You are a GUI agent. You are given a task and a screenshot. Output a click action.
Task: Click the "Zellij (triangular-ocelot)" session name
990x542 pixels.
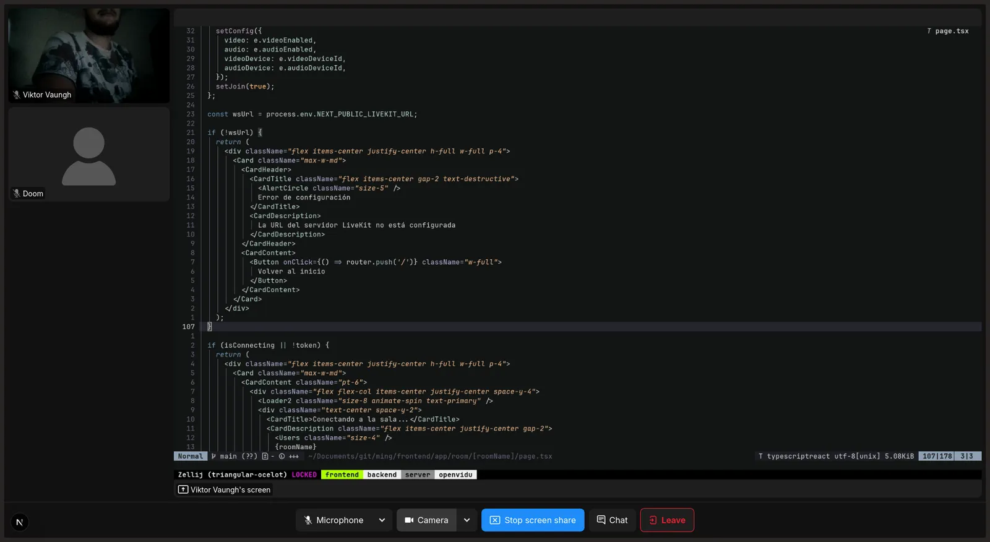233,475
